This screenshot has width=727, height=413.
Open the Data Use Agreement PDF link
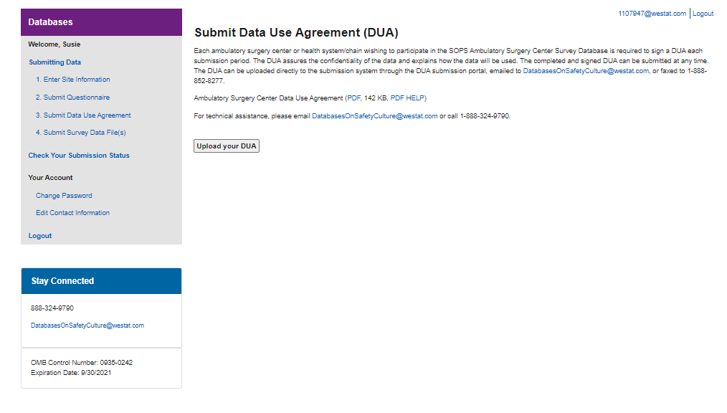[x=353, y=98]
